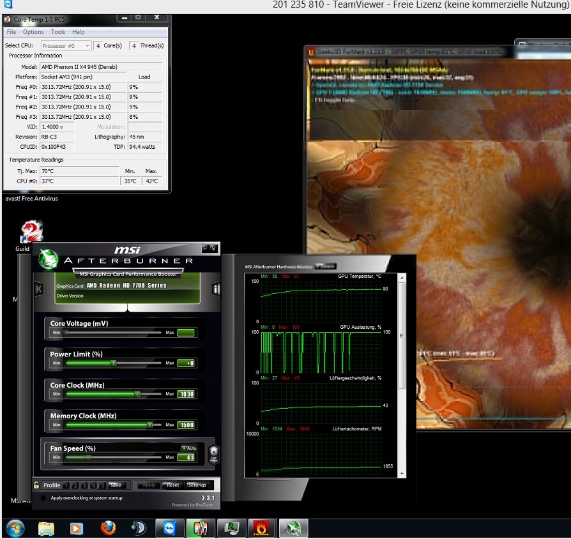The height and width of the screenshot is (539, 571).
Task: Click the monitor graph scrollbar down arrow
Action: tap(402, 474)
